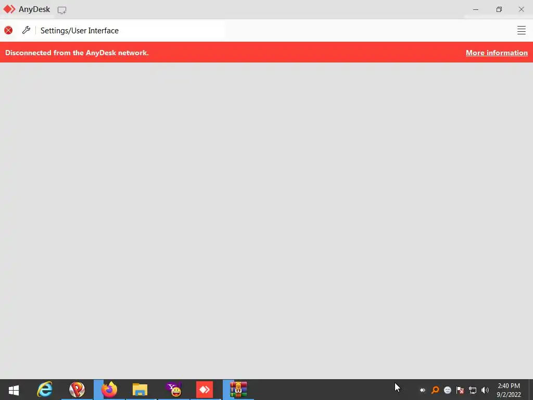Open the red P application in taskbar

click(77, 390)
